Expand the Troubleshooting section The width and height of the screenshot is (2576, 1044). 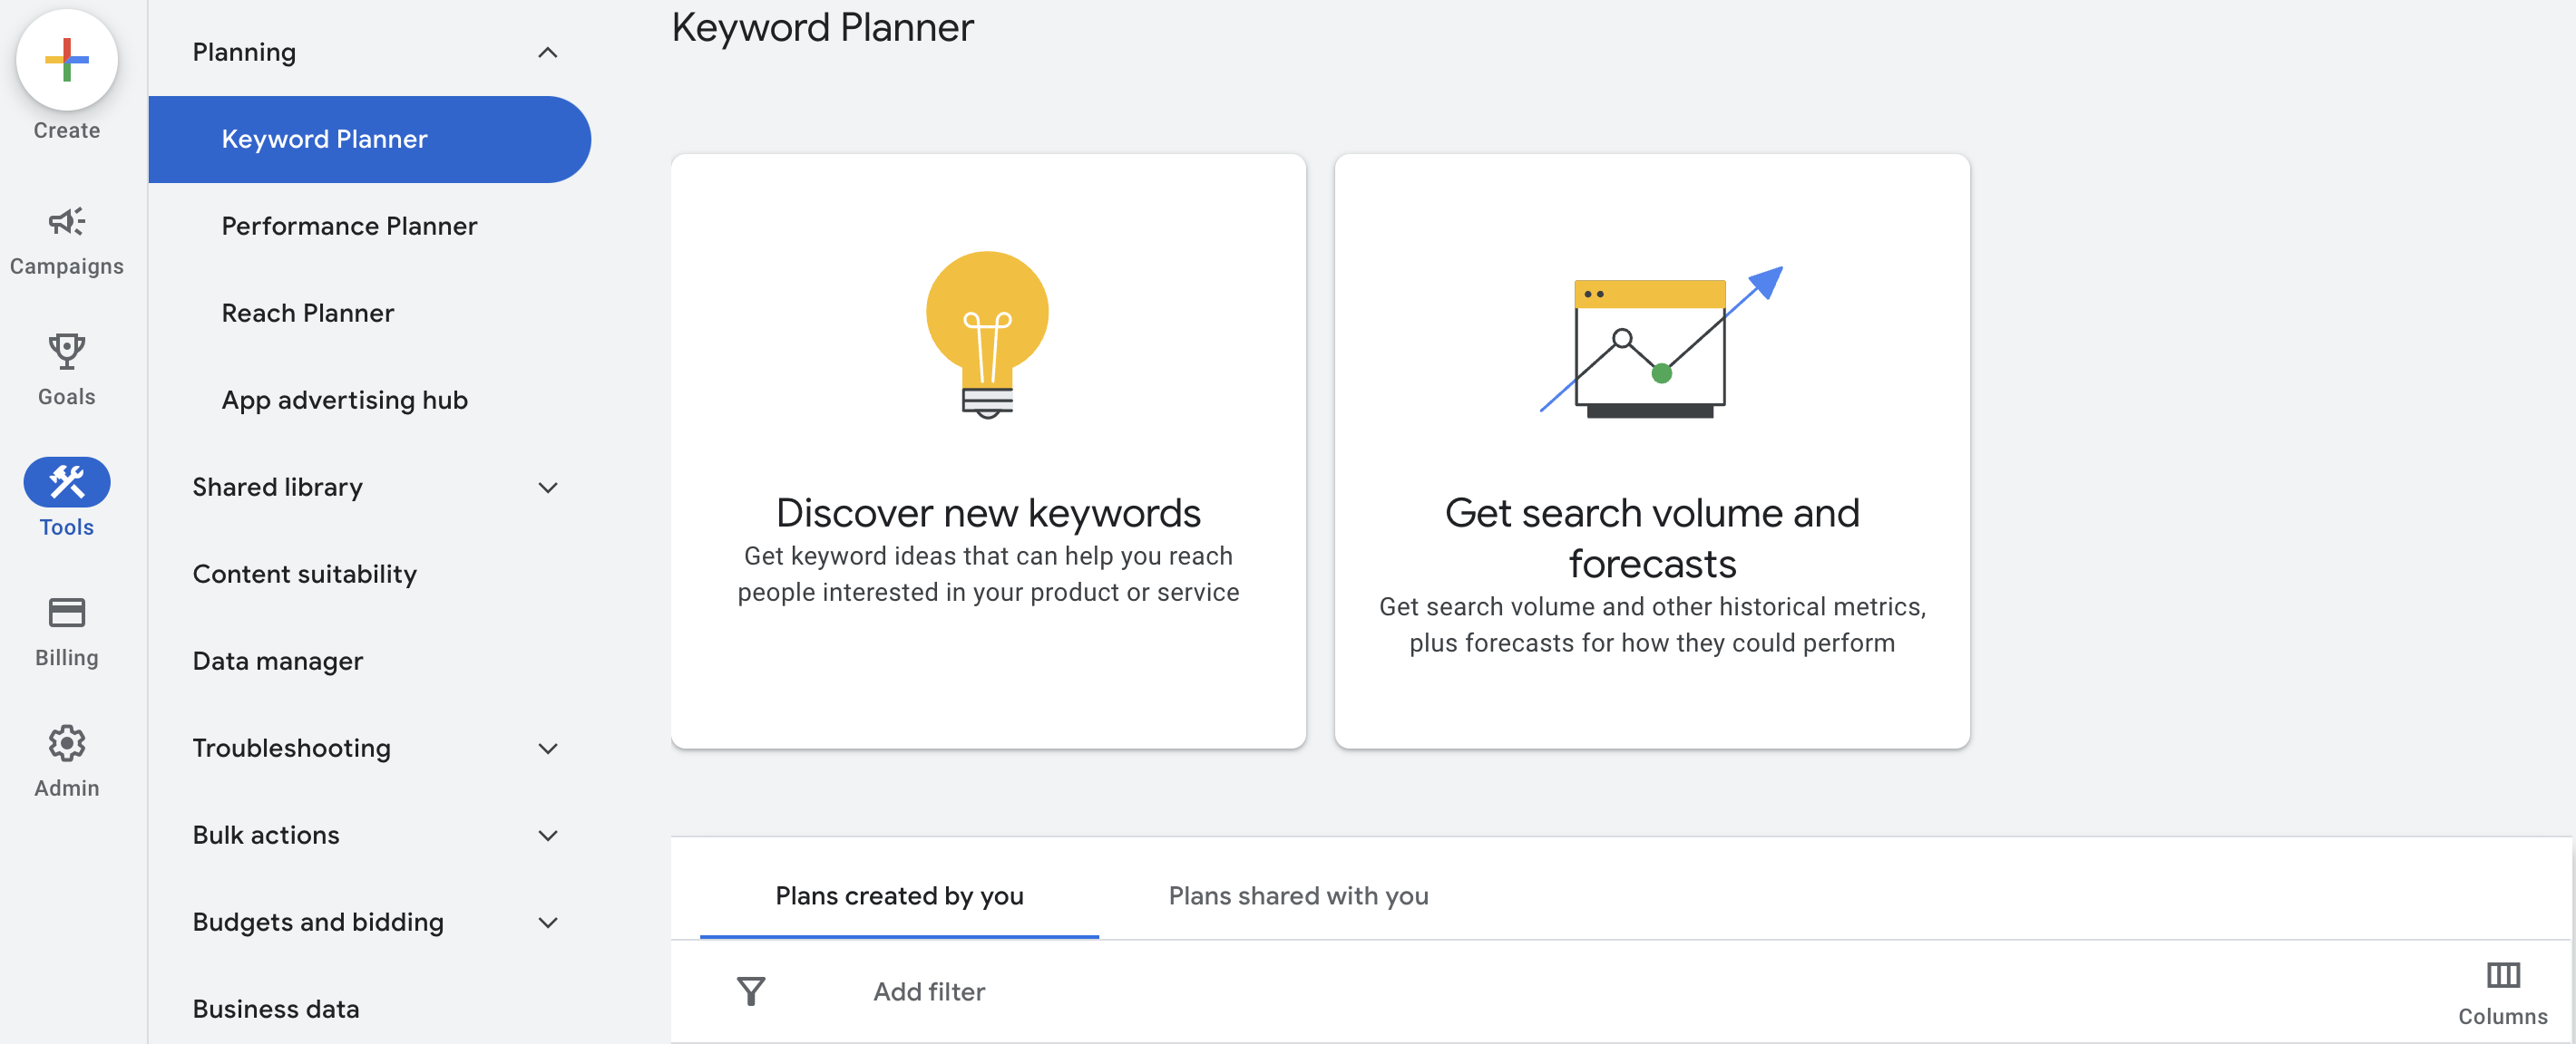[547, 749]
